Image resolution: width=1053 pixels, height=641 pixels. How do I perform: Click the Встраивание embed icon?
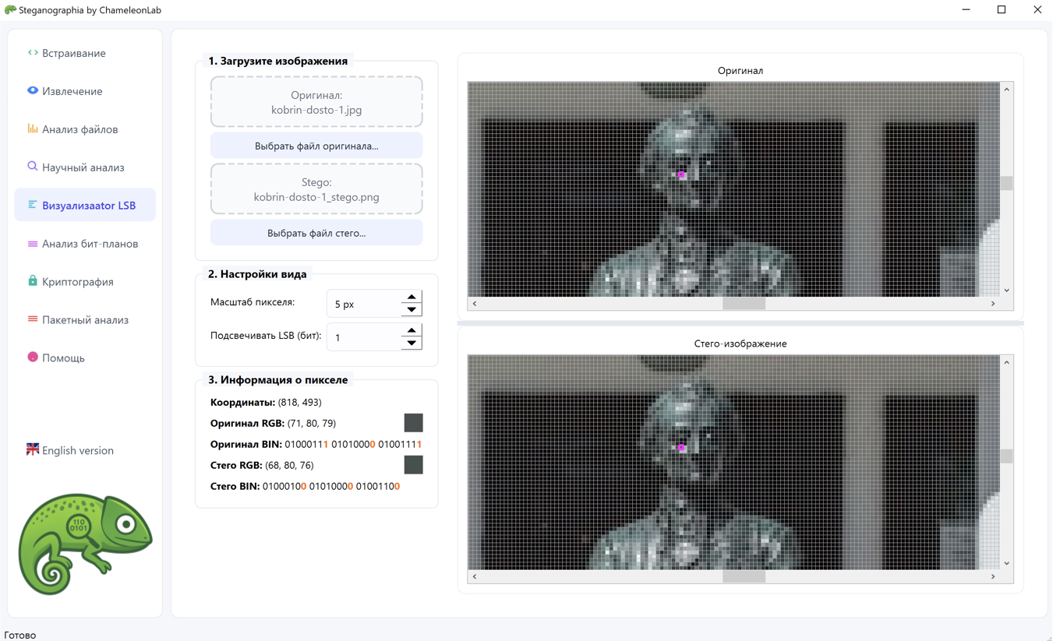point(33,53)
